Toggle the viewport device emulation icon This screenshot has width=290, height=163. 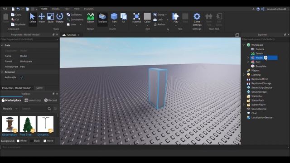pyautogui.click(x=237, y=35)
